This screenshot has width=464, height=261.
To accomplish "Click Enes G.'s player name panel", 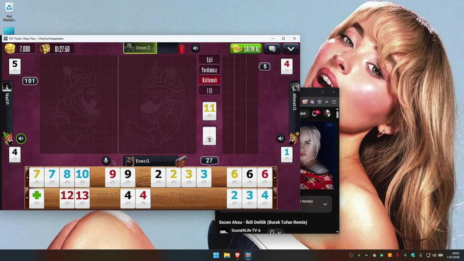I will coord(150,161).
